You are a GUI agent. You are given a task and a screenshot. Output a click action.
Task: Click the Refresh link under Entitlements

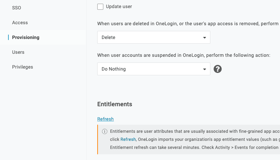tap(105, 119)
